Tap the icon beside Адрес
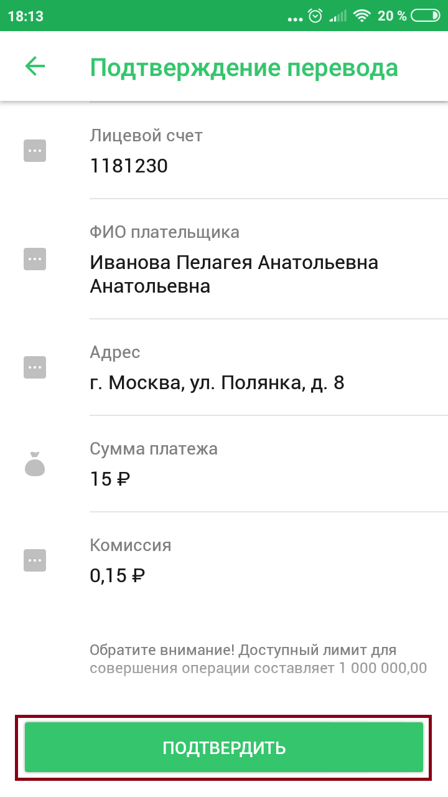The image size is (448, 797). [35, 367]
